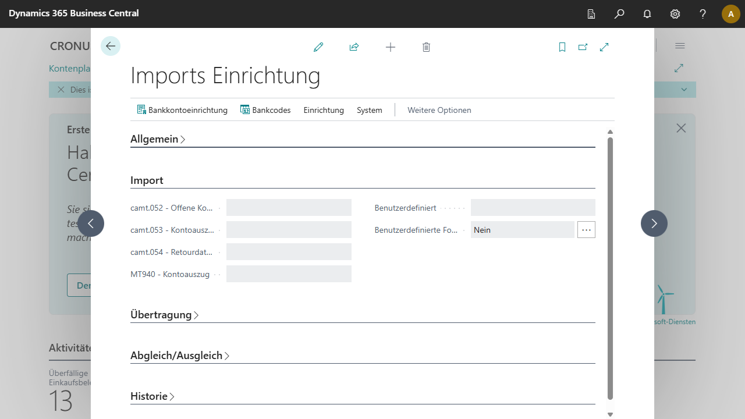Click Weitere Optionen
This screenshot has width=745, height=419.
[x=439, y=110]
